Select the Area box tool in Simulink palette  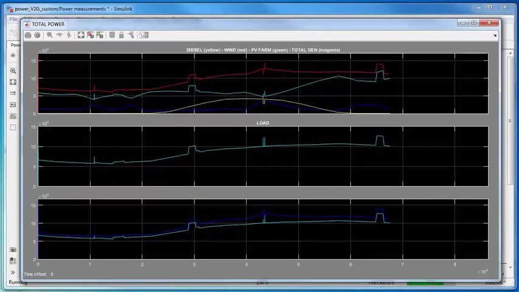(13, 127)
